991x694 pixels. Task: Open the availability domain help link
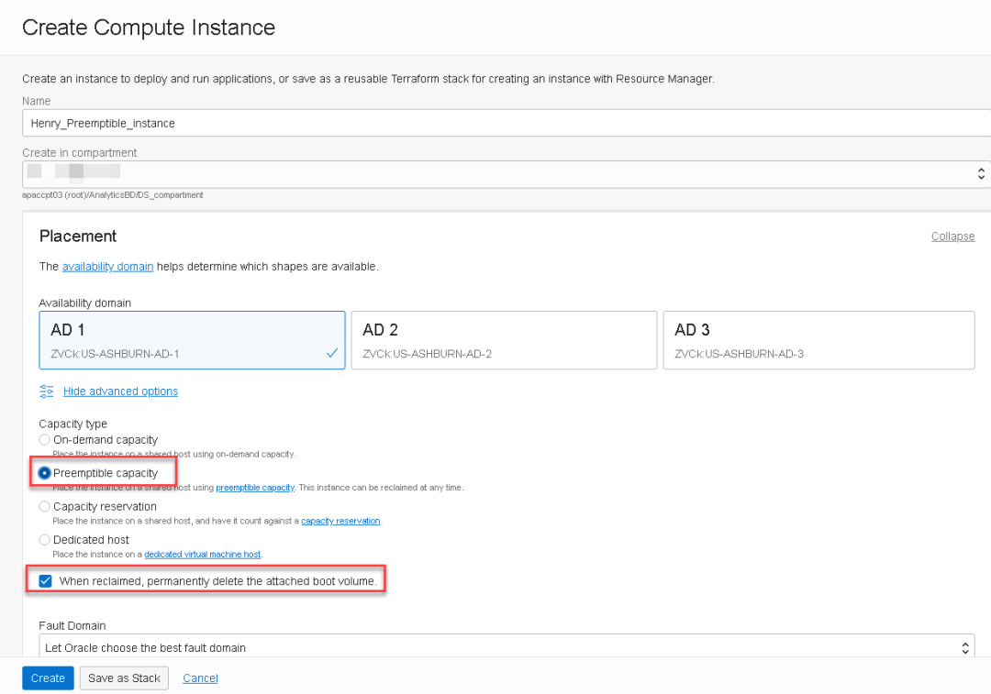pyautogui.click(x=107, y=267)
